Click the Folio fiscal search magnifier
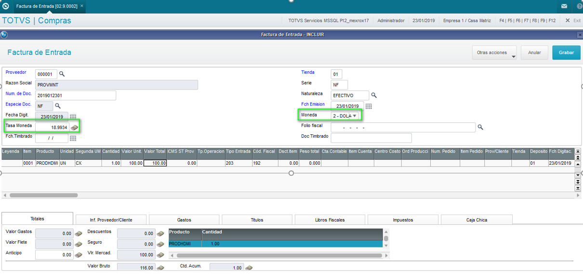Image resolution: width=583 pixels, height=274 pixels. click(x=480, y=127)
